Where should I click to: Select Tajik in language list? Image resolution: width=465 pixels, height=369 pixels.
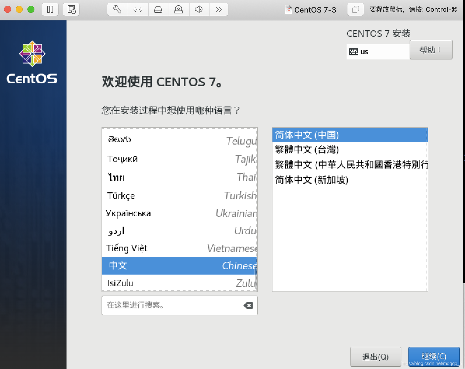click(x=179, y=159)
